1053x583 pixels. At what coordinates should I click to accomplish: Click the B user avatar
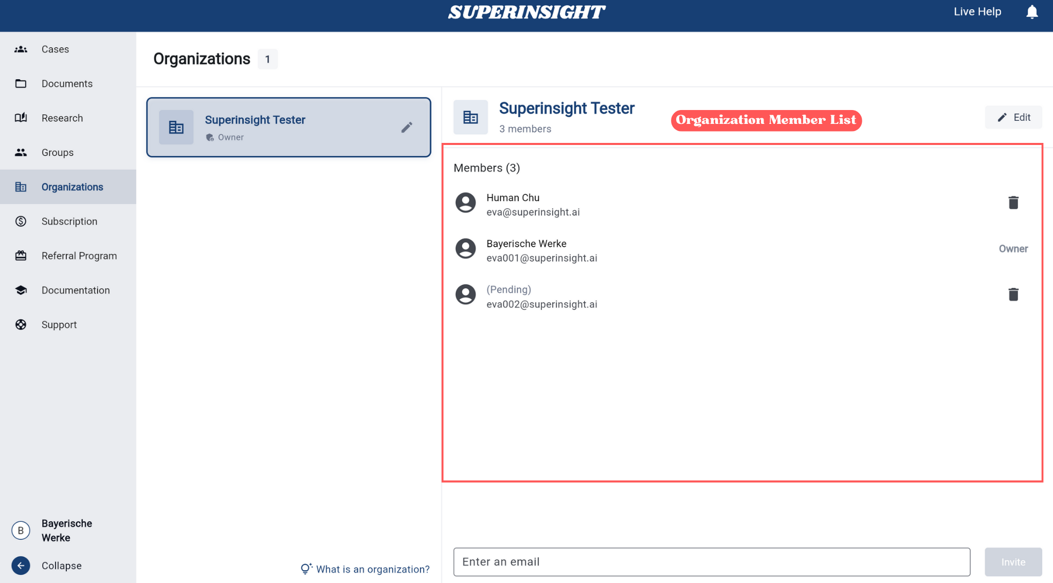[x=21, y=531]
